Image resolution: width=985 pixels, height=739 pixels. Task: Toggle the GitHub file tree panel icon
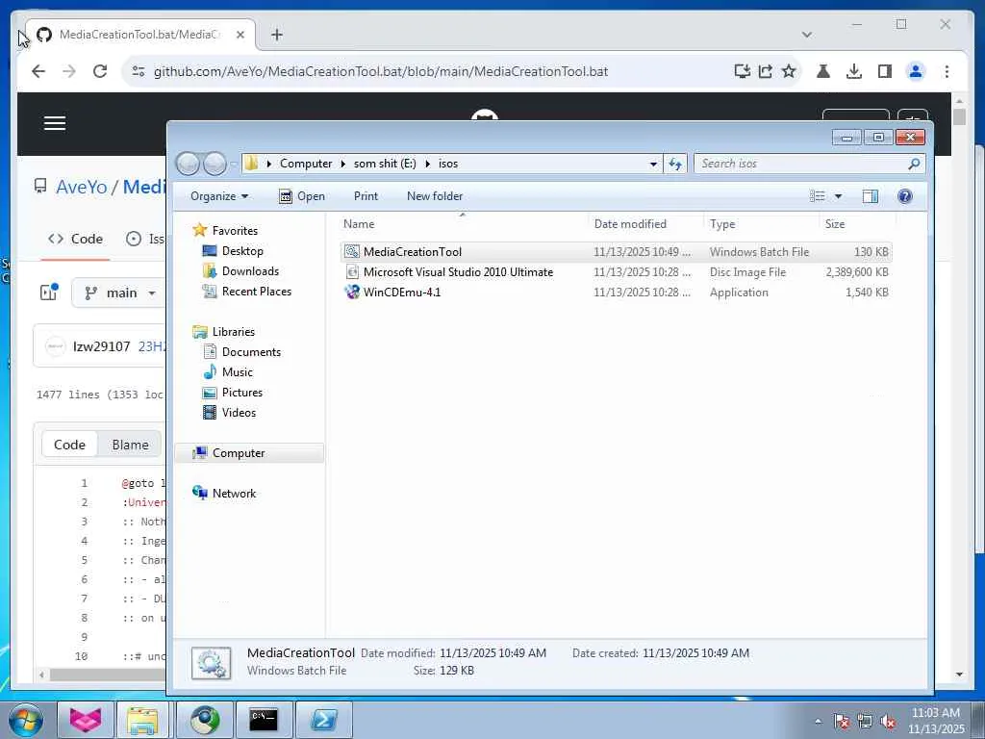pos(49,293)
